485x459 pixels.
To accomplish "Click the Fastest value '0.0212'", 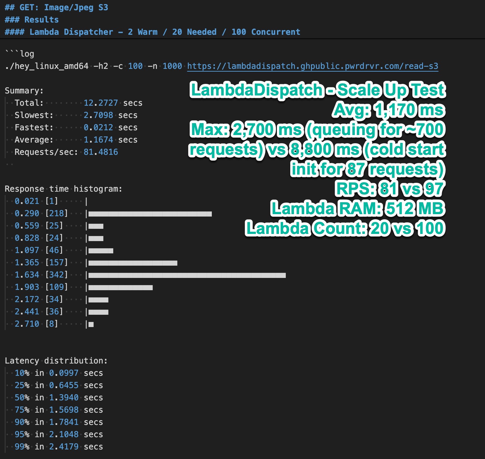I will click(98, 128).
